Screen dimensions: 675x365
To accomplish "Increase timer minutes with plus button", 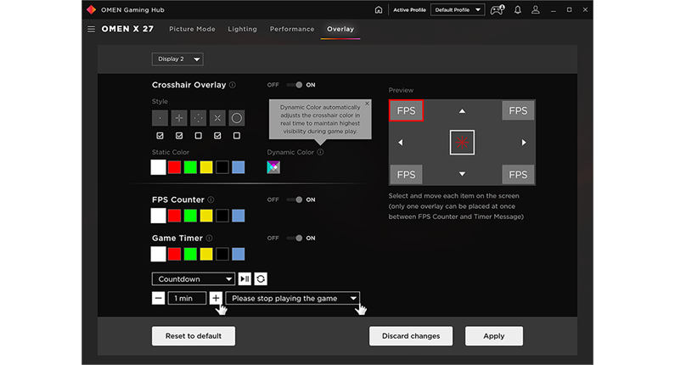I will [216, 298].
